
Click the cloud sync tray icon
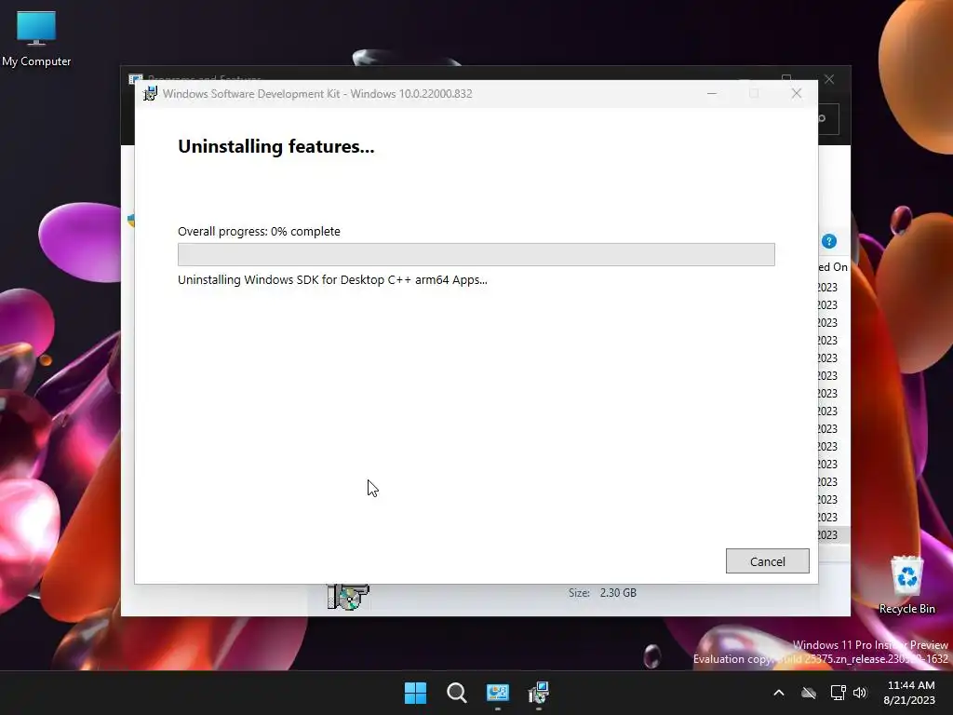tap(809, 693)
